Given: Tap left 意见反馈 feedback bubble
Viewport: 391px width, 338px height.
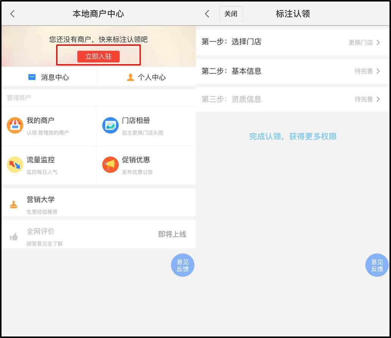Looking at the screenshot, I should (x=182, y=265).
